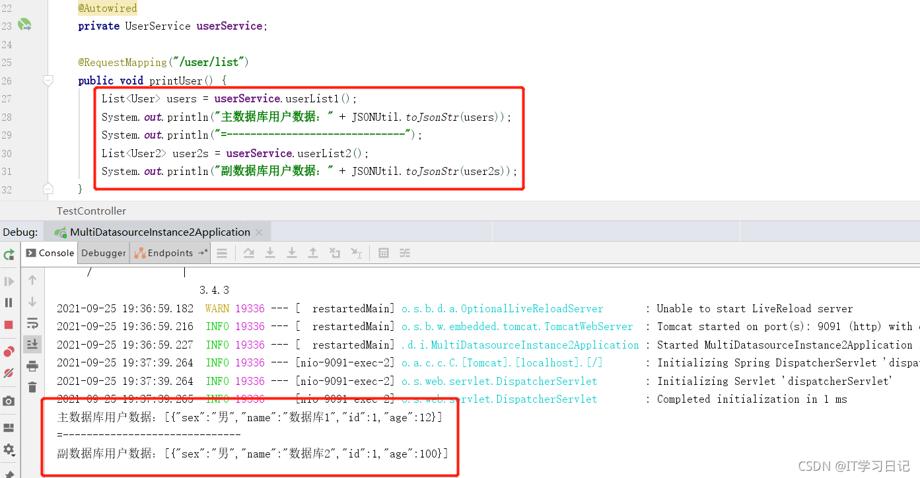Close the MultiDatasourceInstance2Application debug tab
This screenshot has width=920, height=478.
[259, 232]
